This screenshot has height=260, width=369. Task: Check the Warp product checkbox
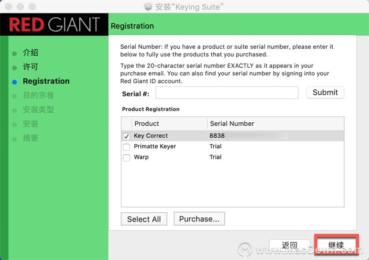click(x=126, y=158)
